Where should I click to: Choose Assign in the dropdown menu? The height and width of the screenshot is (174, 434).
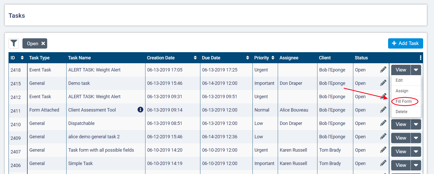[402, 91]
